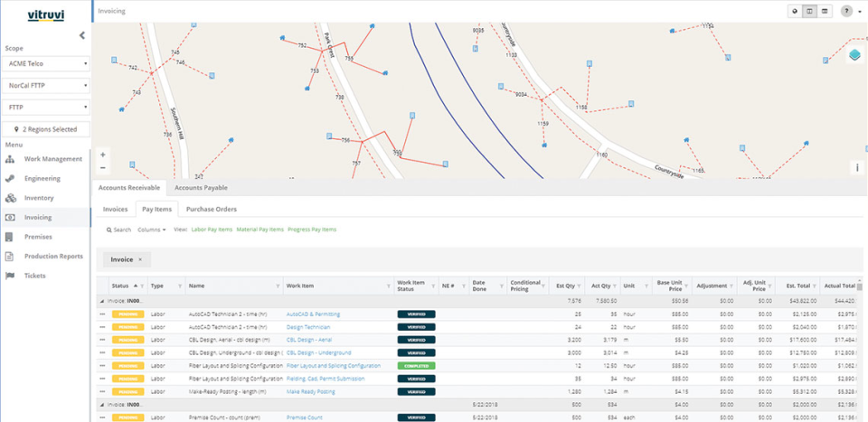This screenshot has width=868, height=422.
Task: Show map info with the i button
Action: point(857,167)
